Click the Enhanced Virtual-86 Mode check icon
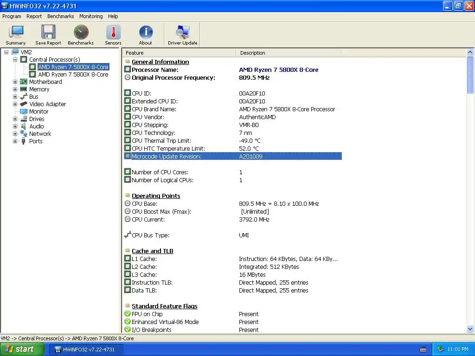The height and width of the screenshot is (356, 475). [128, 322]
